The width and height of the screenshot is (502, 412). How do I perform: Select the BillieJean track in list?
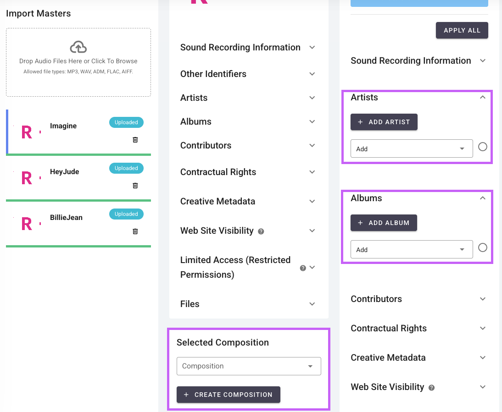tap(66, 218)
